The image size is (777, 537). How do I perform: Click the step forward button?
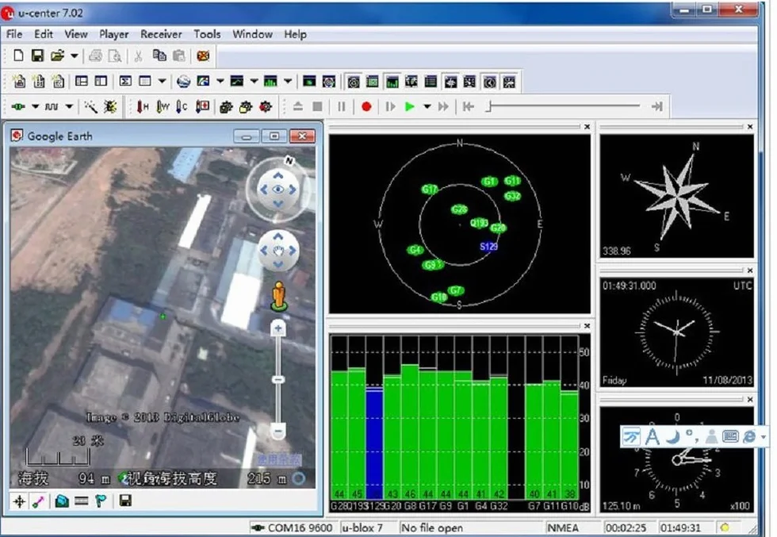pos(390,106)
